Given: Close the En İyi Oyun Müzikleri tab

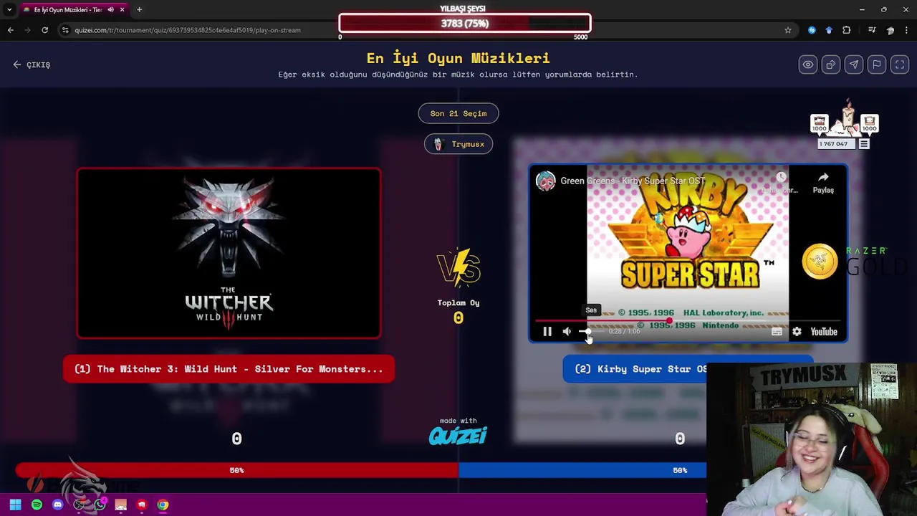Looking at the screenshot, I should click(122, 10).
